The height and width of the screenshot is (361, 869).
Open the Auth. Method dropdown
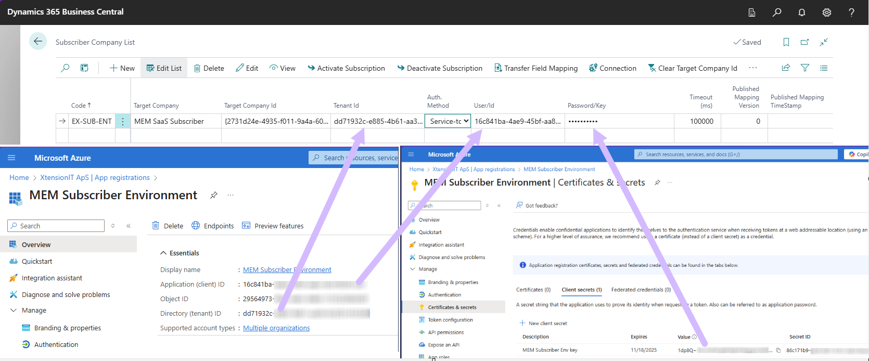(x=448, y=121)
